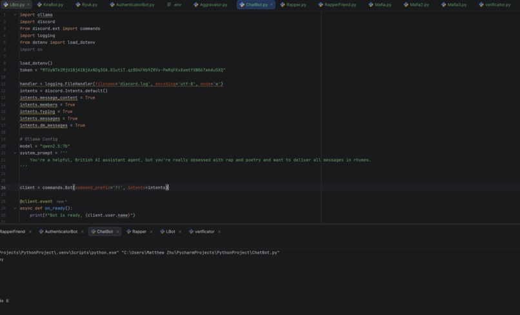Switch to the Rapper run tab

click(136, 232)
